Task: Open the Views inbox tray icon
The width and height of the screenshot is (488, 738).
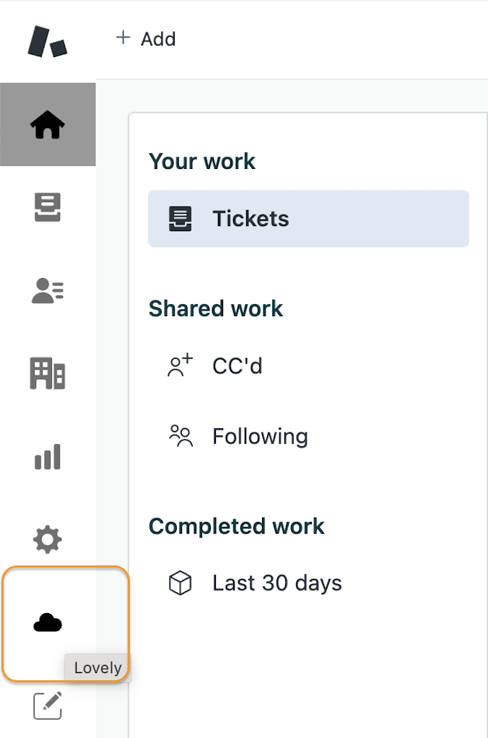Action: click(x=48, y=207)
